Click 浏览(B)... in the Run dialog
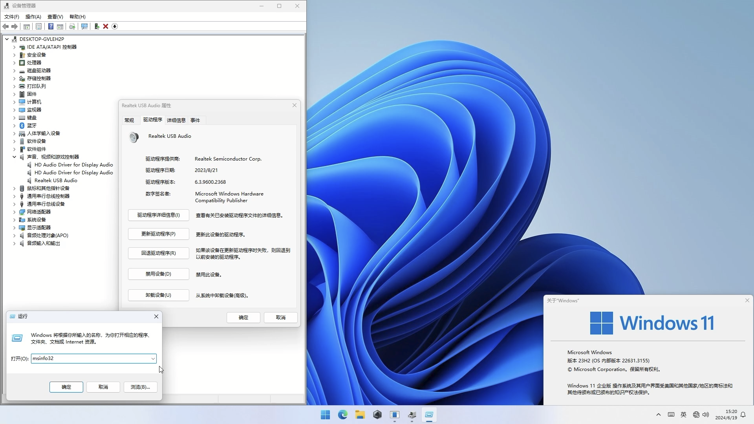 point(140,387)
